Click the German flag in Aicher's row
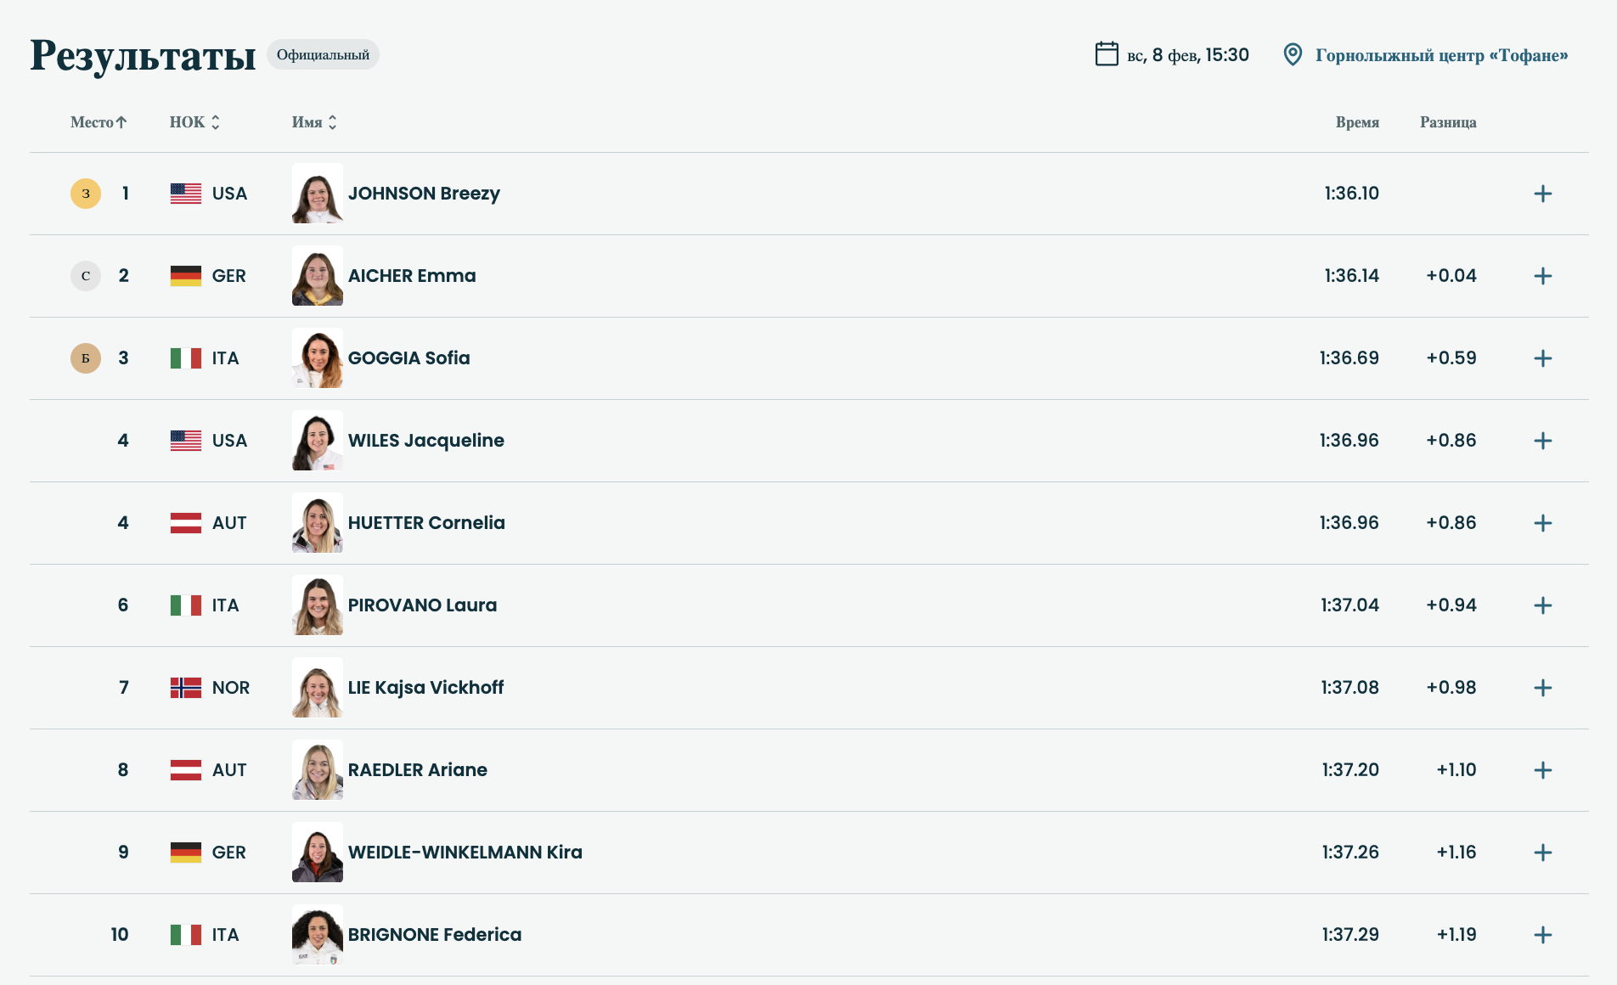The width and height of the screenshot is (1617, 985). (186, 276)
